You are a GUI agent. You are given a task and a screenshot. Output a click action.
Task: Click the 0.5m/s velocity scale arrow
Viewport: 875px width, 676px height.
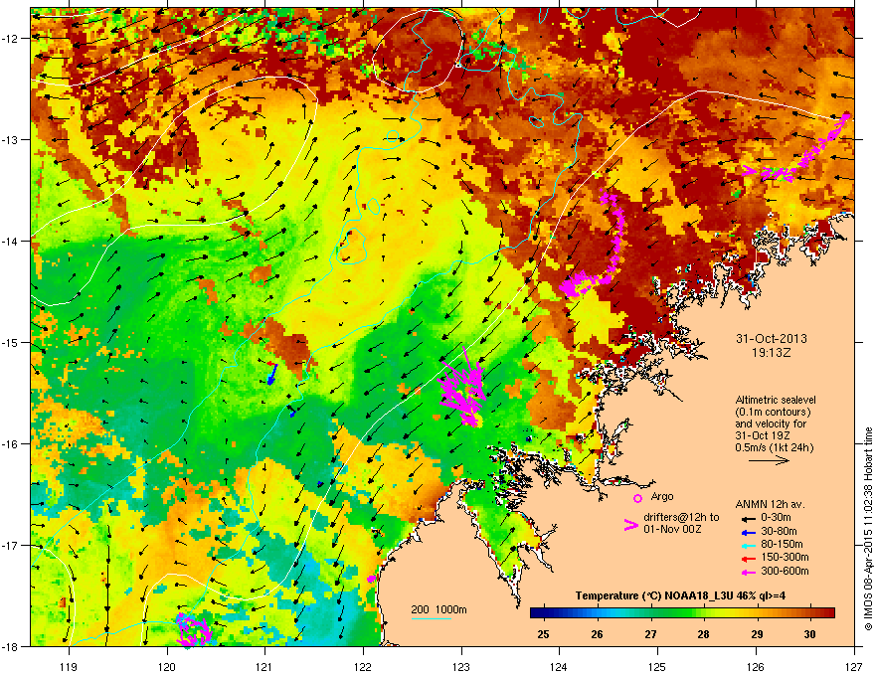click(x=769, y=460)
